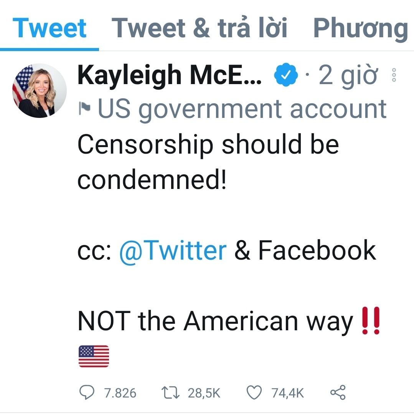Click the 28,5K retweet count
The image size is (414, 419).
click(x=204, y=393)
